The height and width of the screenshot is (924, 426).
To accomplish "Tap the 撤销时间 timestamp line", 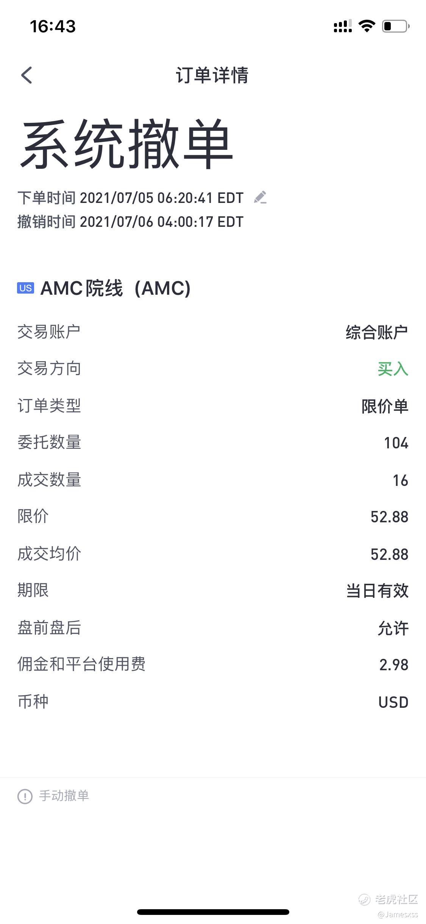I will tap(131, 222).
